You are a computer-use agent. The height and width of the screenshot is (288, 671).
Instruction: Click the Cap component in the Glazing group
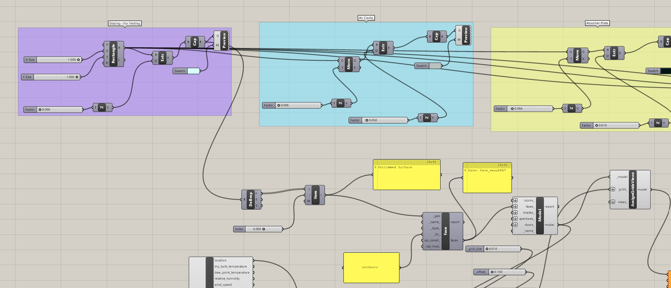(x=194, y=42)
